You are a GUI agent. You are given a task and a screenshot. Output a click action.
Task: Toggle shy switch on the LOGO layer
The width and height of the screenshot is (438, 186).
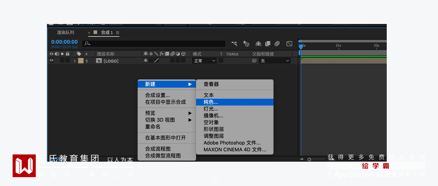146,61
